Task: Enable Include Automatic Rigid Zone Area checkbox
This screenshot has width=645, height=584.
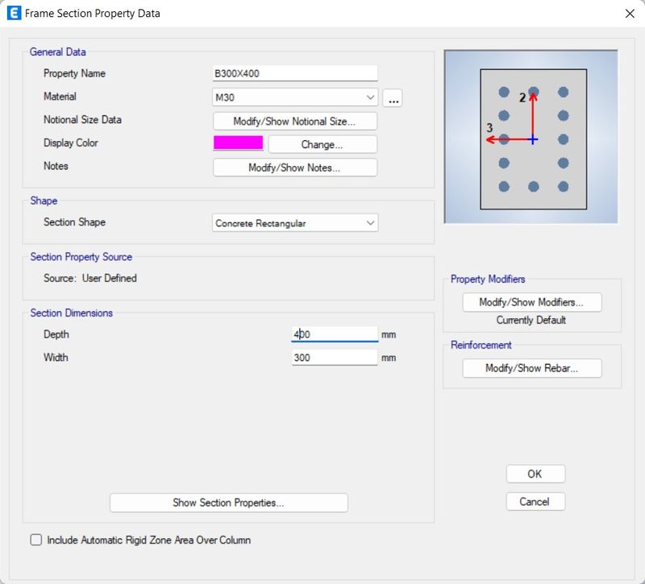Action: point(36,540)
